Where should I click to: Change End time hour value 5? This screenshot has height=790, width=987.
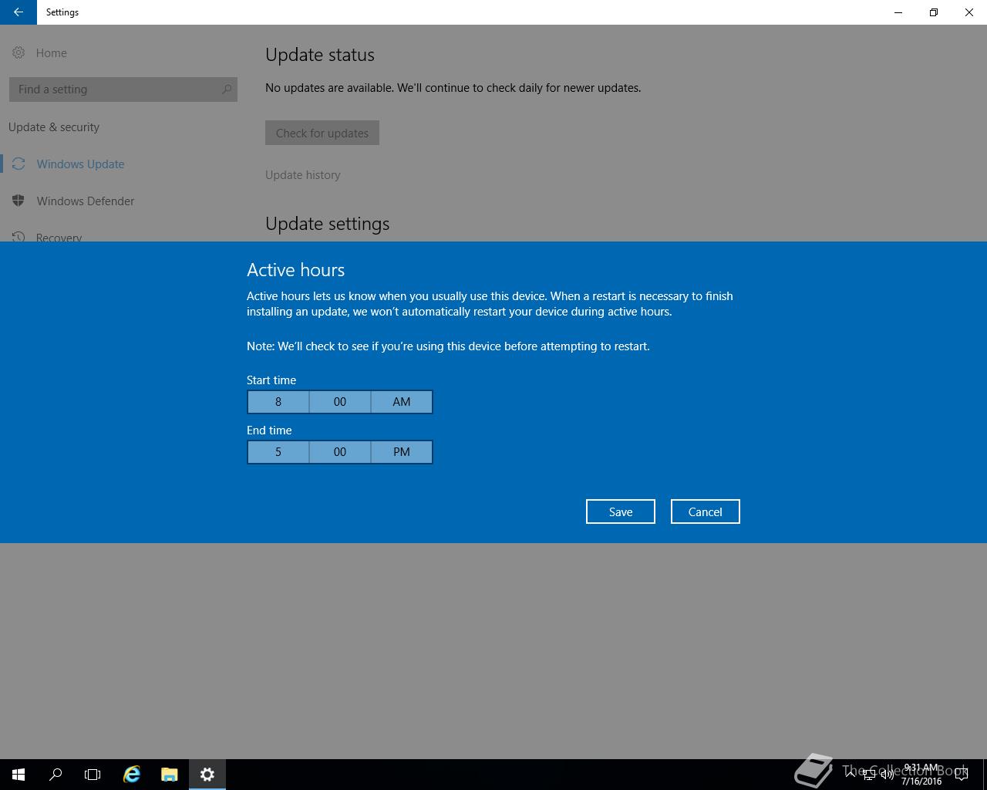pyautogui.click(x=278, y=452)
